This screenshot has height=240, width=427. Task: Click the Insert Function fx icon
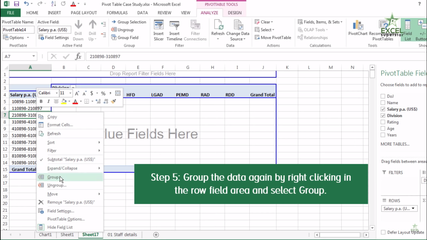(x=78, y=57)
